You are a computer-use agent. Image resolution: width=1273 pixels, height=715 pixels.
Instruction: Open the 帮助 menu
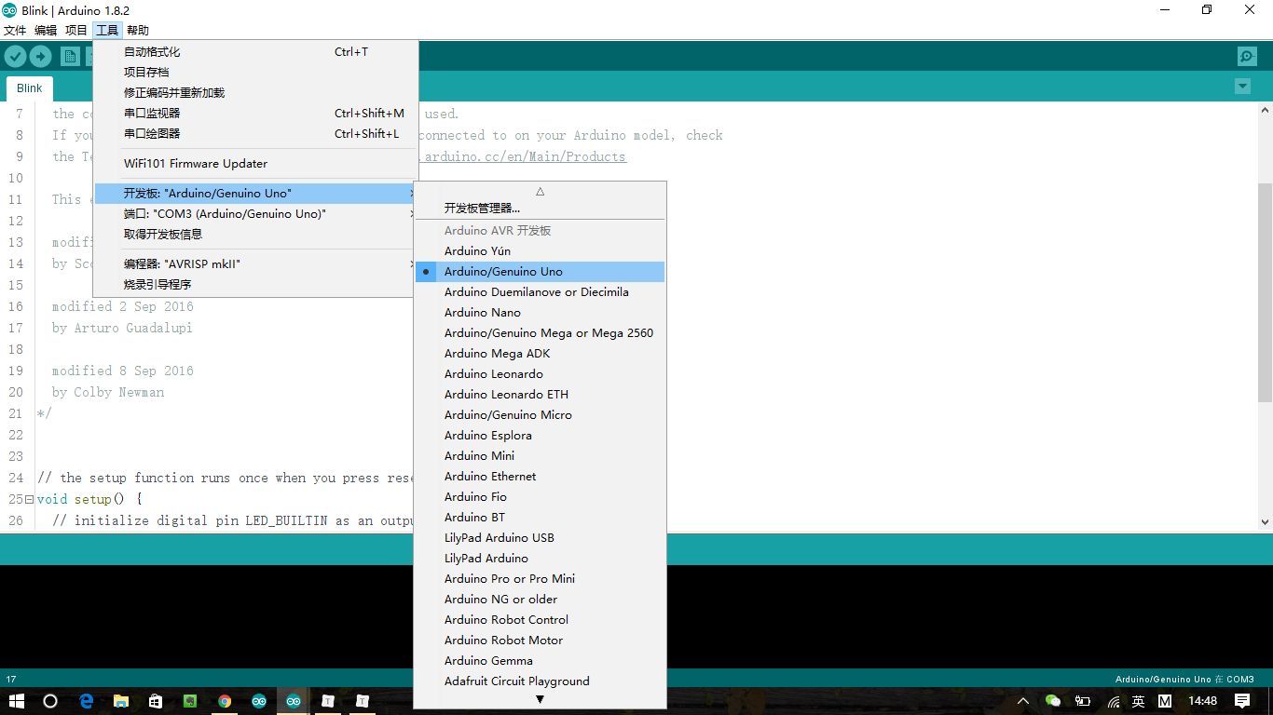(138, 31)
